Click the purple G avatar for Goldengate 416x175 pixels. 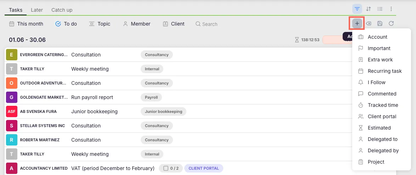pyautogui.click(x=11, y=97)
